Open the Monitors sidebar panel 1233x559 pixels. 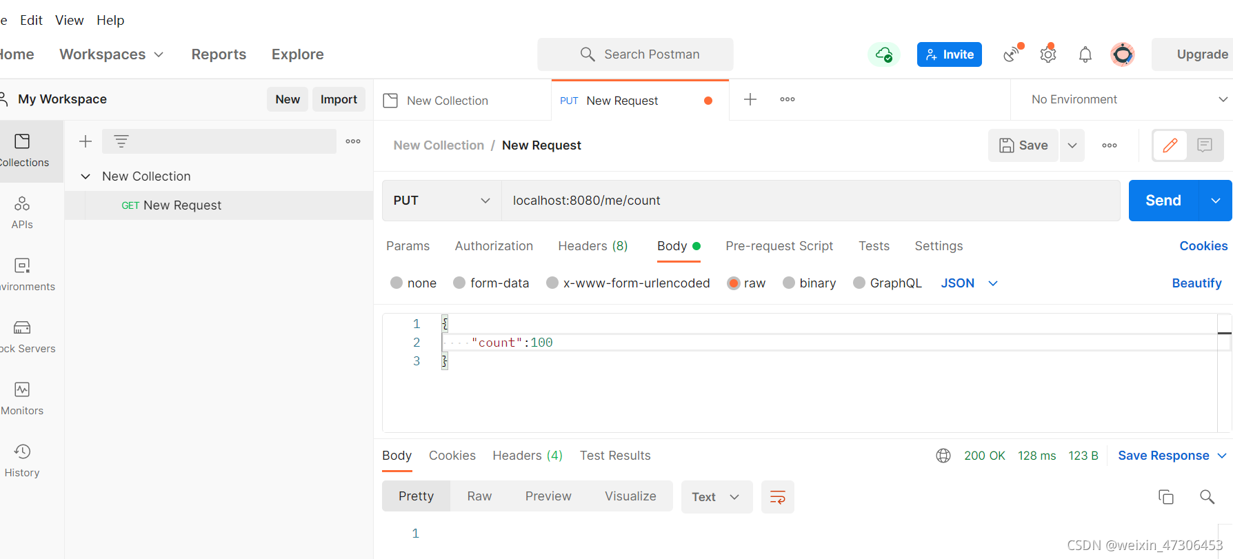click(22, 398)
